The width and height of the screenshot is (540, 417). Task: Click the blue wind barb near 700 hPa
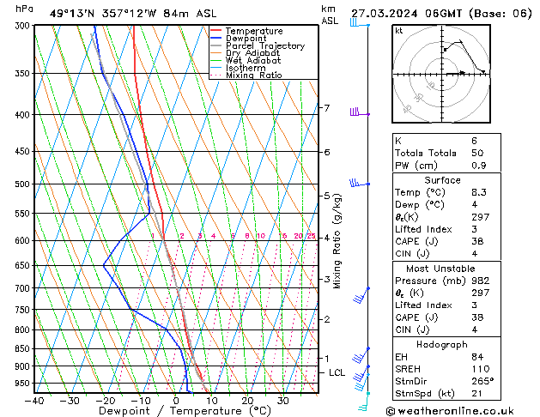pyautogui.click(x=362, y=296)
